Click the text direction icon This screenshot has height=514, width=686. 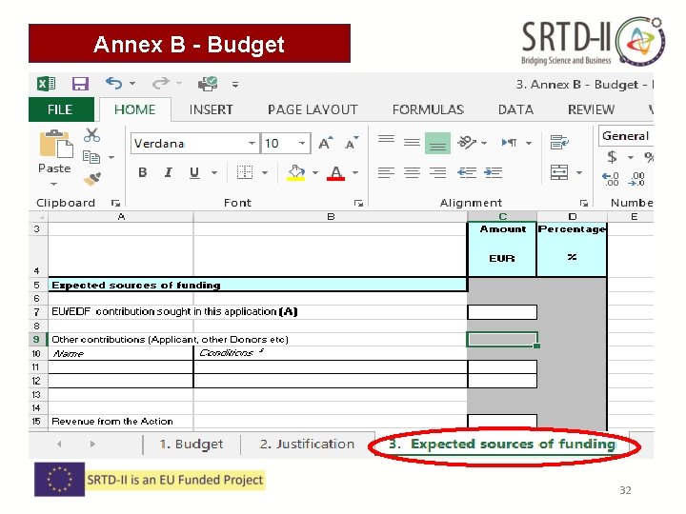tap(509, 143)
